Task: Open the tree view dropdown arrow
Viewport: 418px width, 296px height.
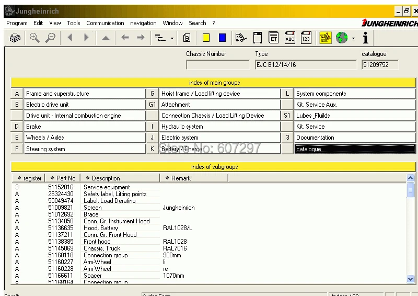Action: [172, 38]
